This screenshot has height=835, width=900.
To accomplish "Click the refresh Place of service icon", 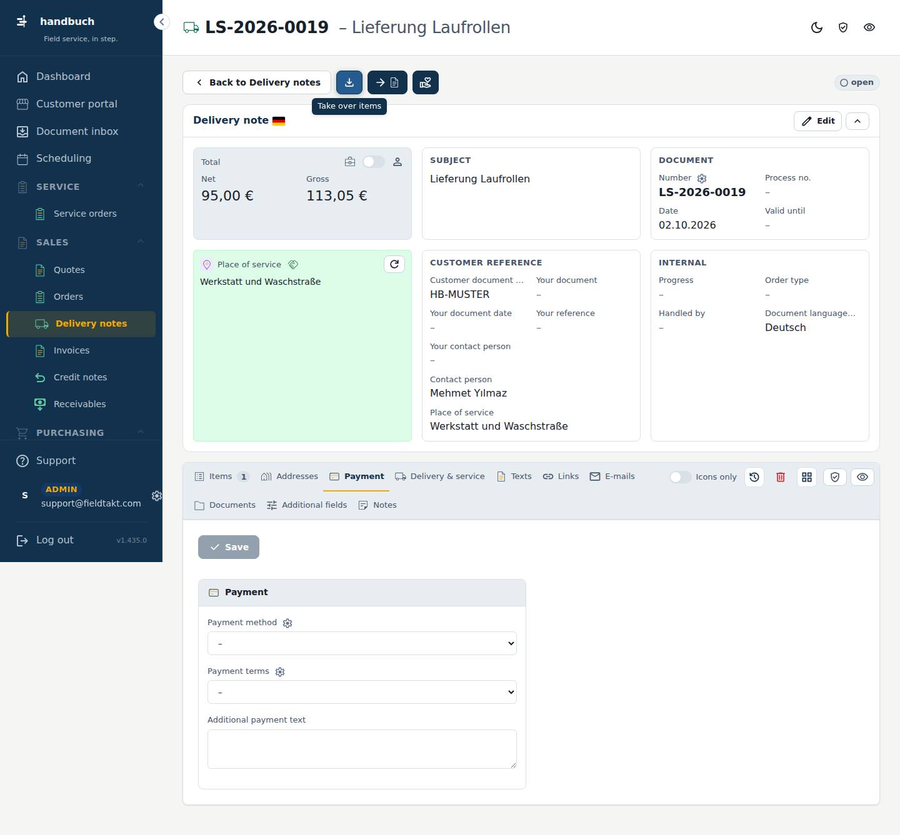I will coord(394,264).
